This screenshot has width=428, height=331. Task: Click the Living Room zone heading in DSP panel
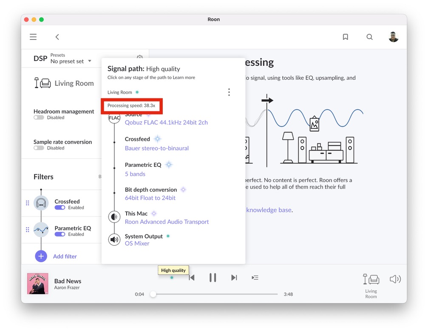[74, 83]
